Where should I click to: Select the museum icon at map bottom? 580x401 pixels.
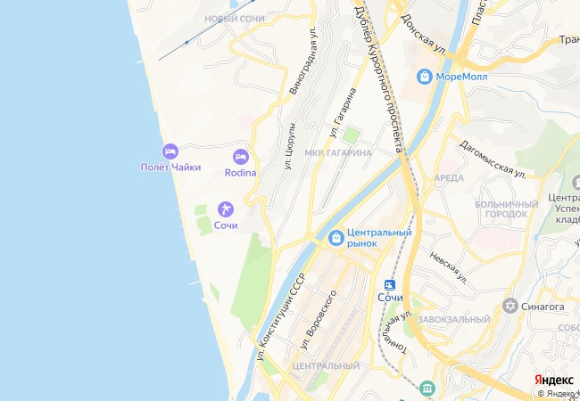tap(428, 389)
